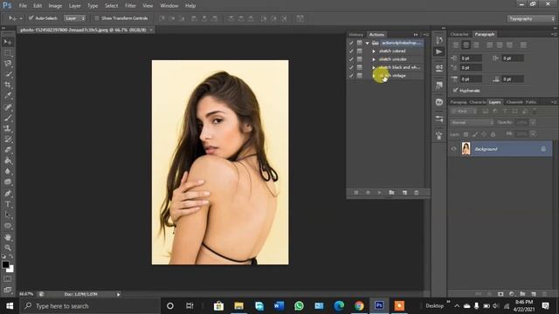
Task: Create a new action set folder
Action: (391, 193)
